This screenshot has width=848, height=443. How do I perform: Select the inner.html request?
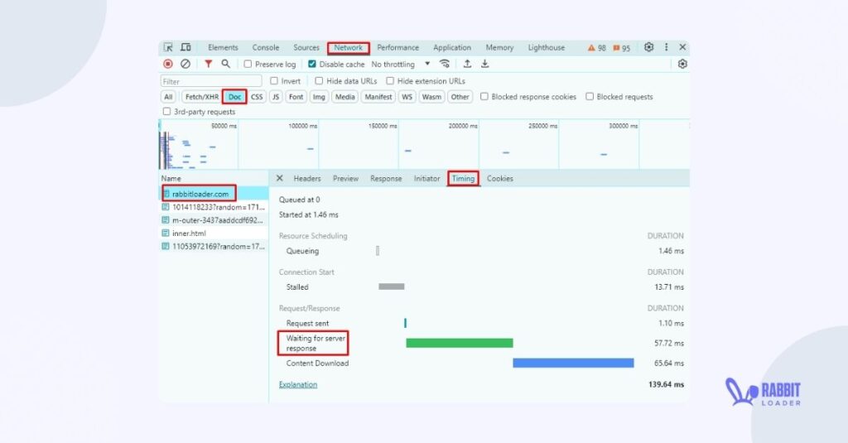[x=214, y=234]
